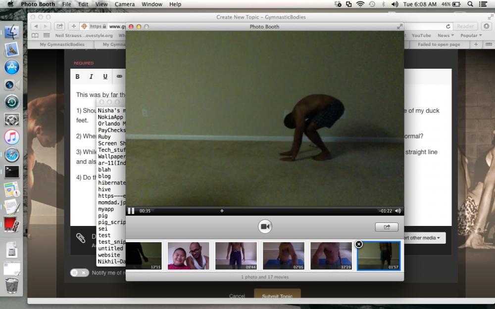The height and width of the screenshot is (309, 495).
Task: Apply bold in the forum post editor
Action: 77,76
